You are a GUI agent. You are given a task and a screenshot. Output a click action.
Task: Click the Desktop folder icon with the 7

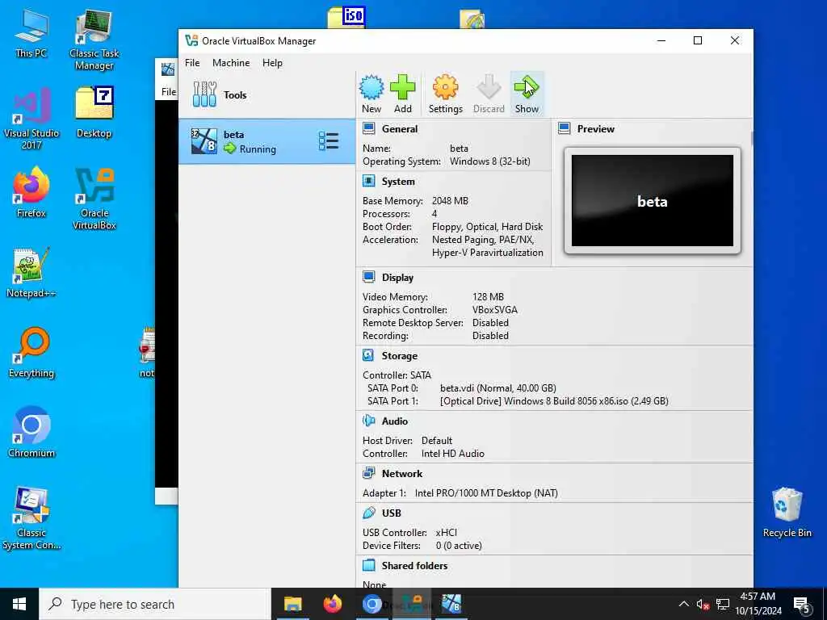[94, 113]
